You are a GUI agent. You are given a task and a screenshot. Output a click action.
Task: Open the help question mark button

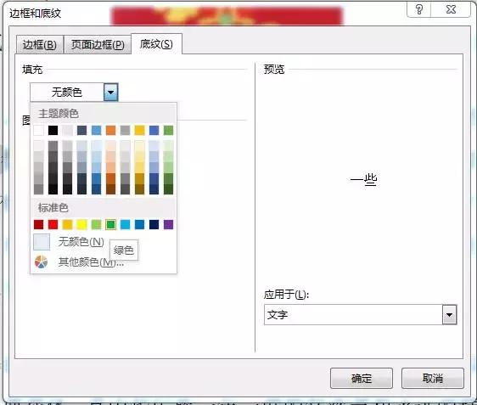419,9
